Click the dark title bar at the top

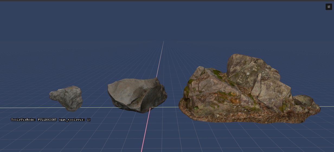point(167,1)
